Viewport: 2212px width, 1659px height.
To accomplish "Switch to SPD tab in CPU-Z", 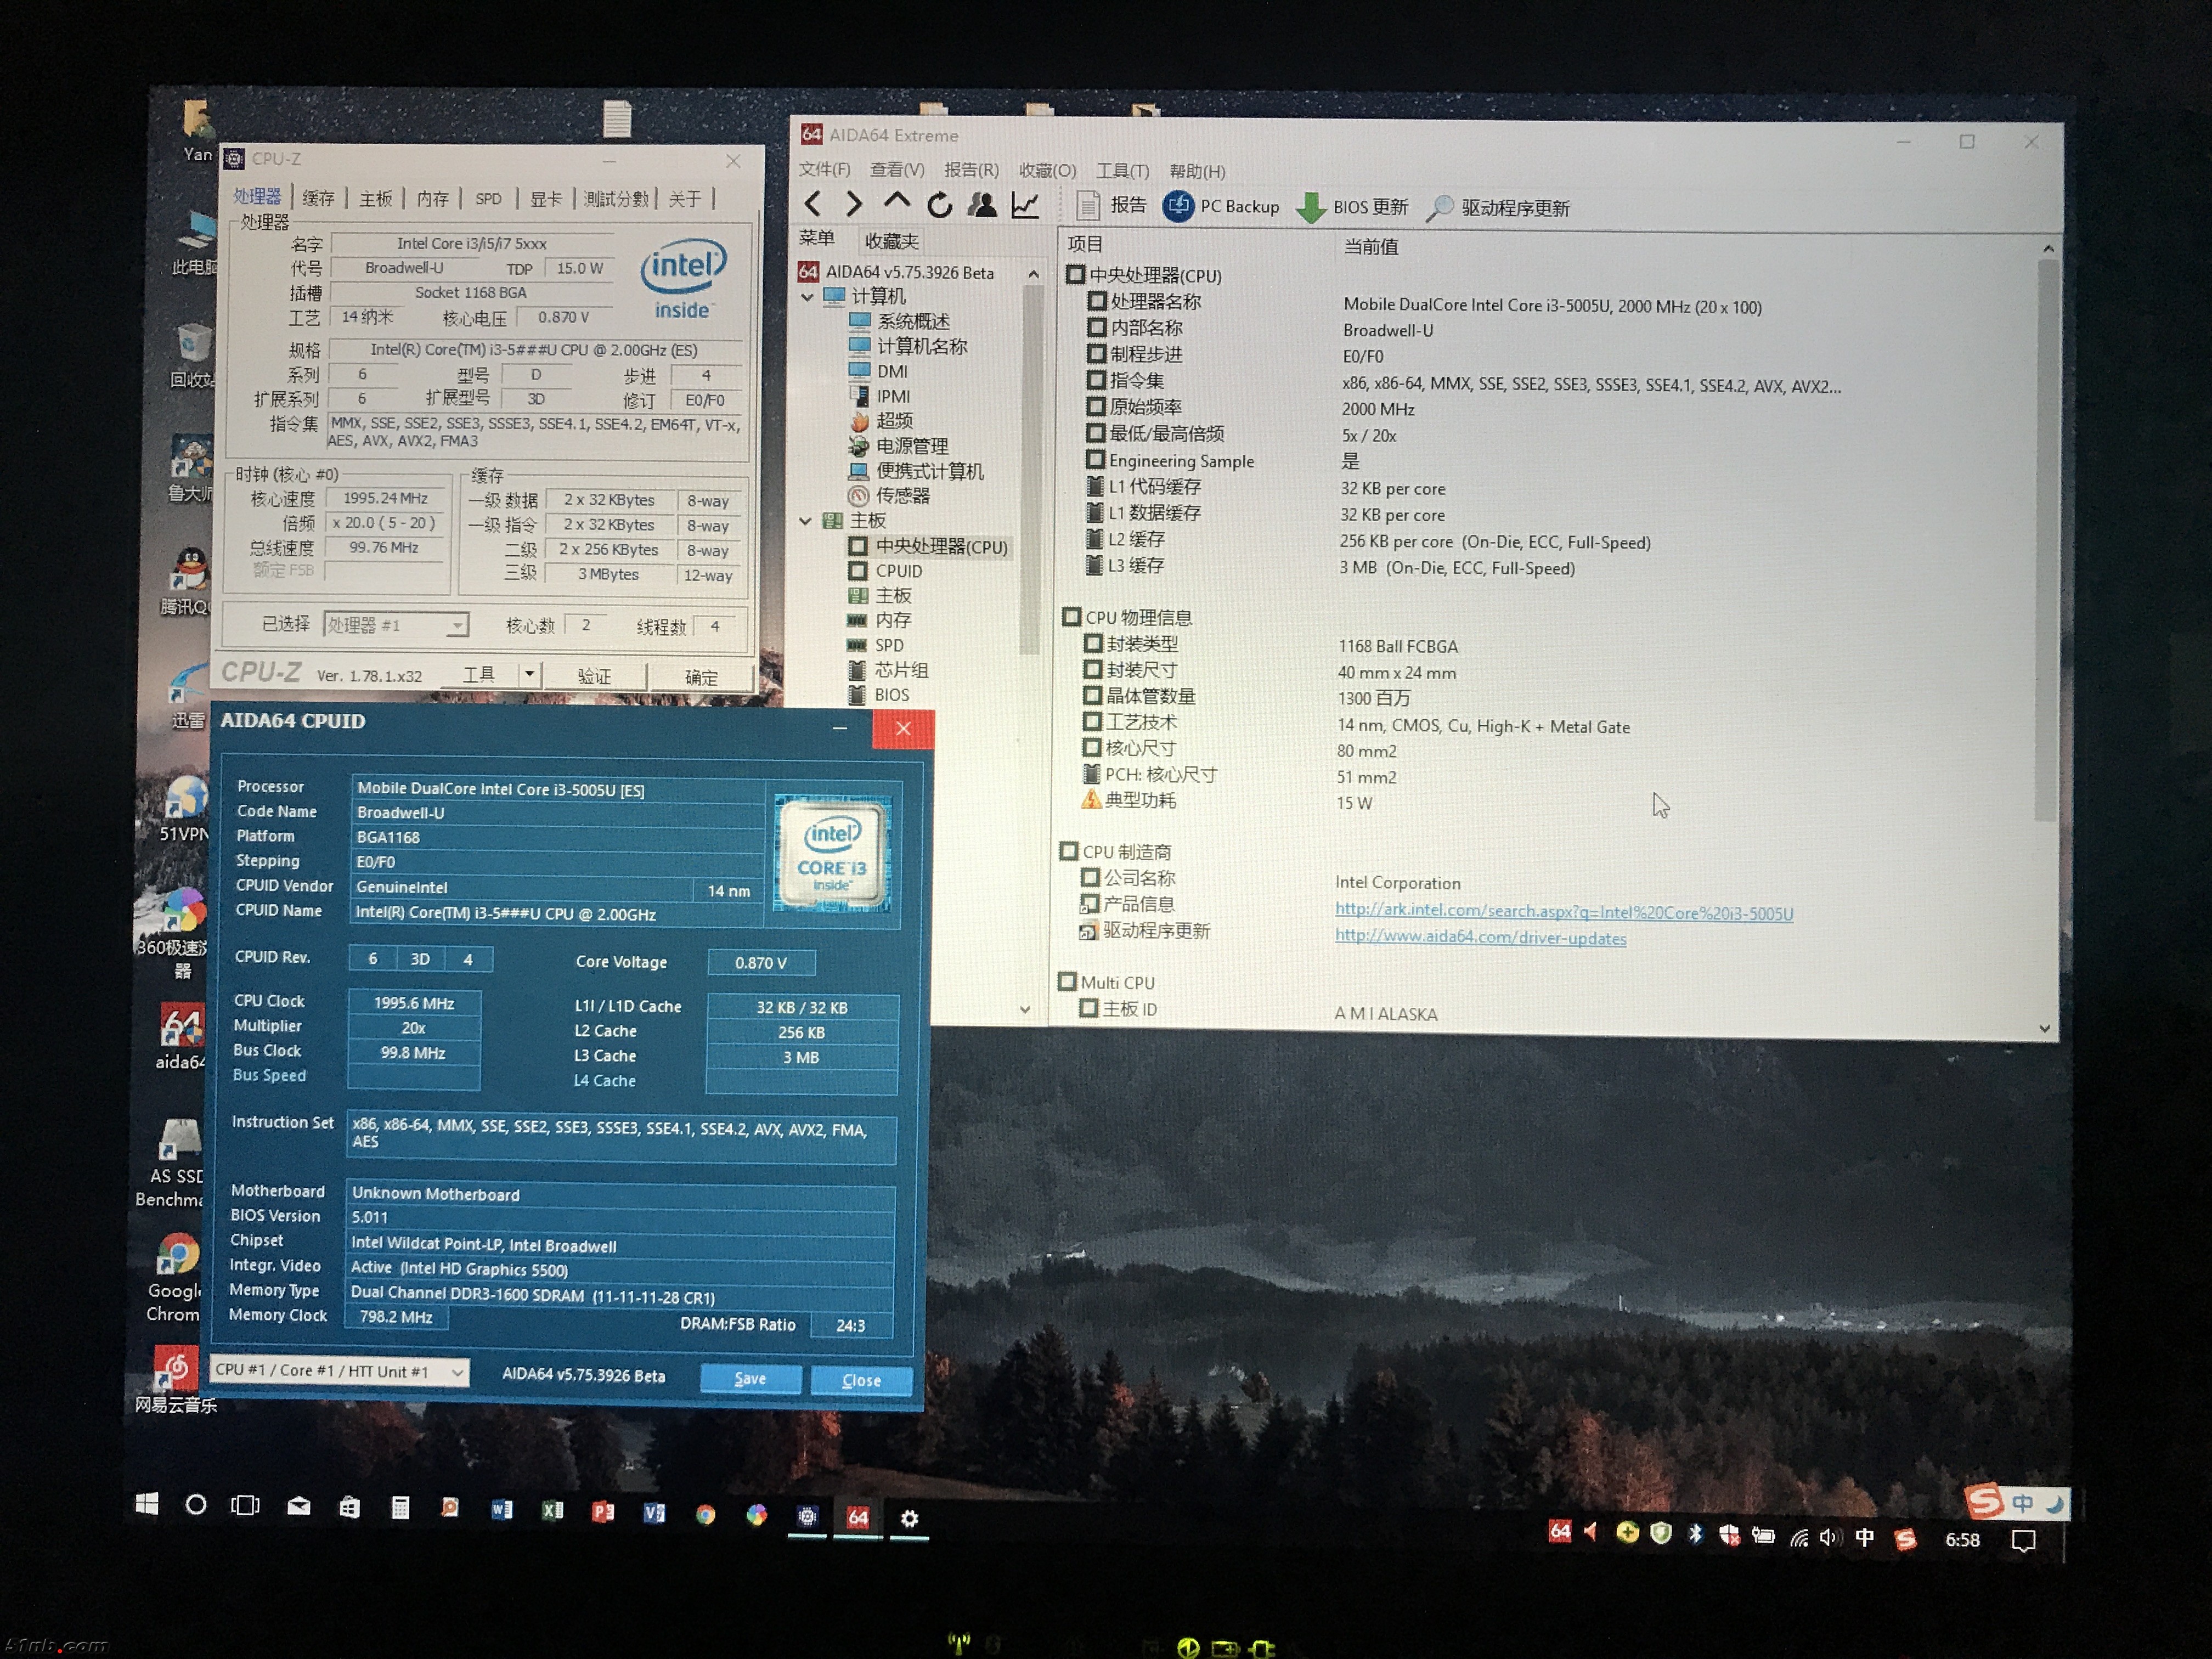I will coord(489,198).
